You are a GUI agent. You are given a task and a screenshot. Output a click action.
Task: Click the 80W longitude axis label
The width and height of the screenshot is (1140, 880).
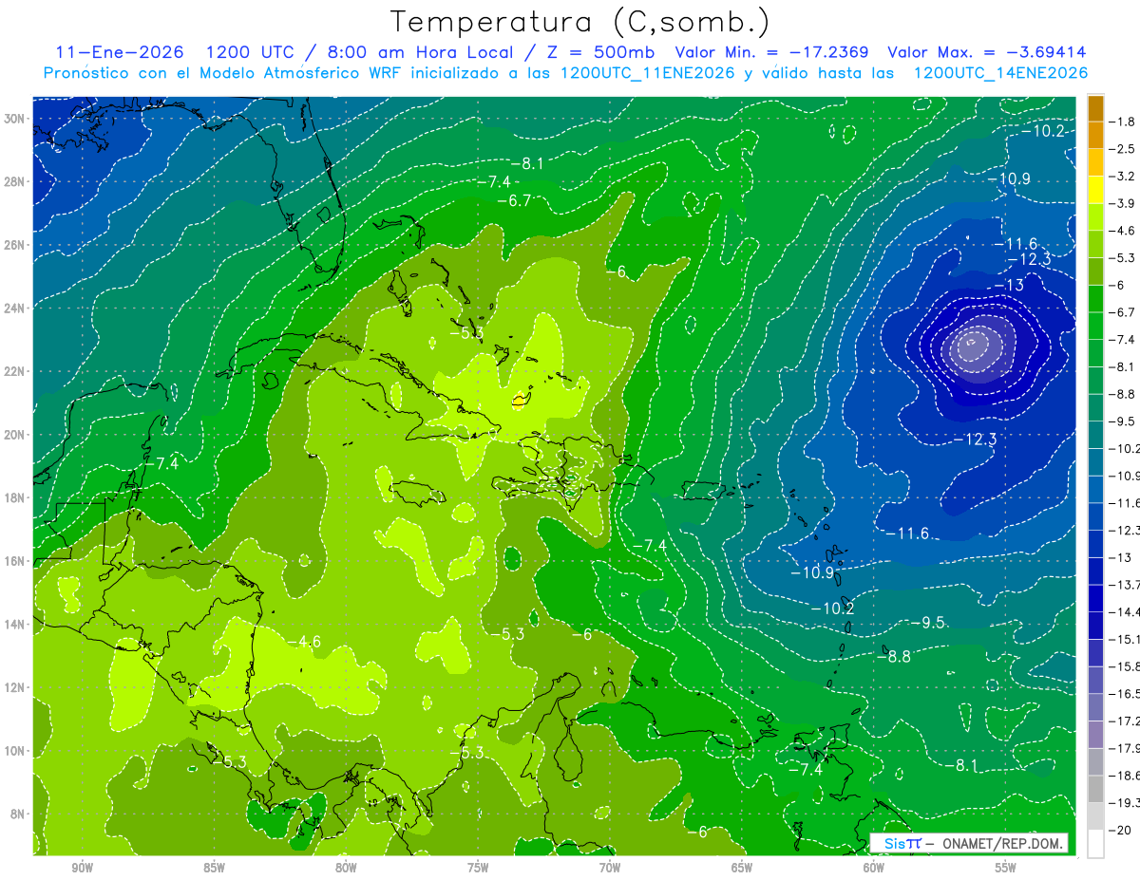(x=346, y=868)
